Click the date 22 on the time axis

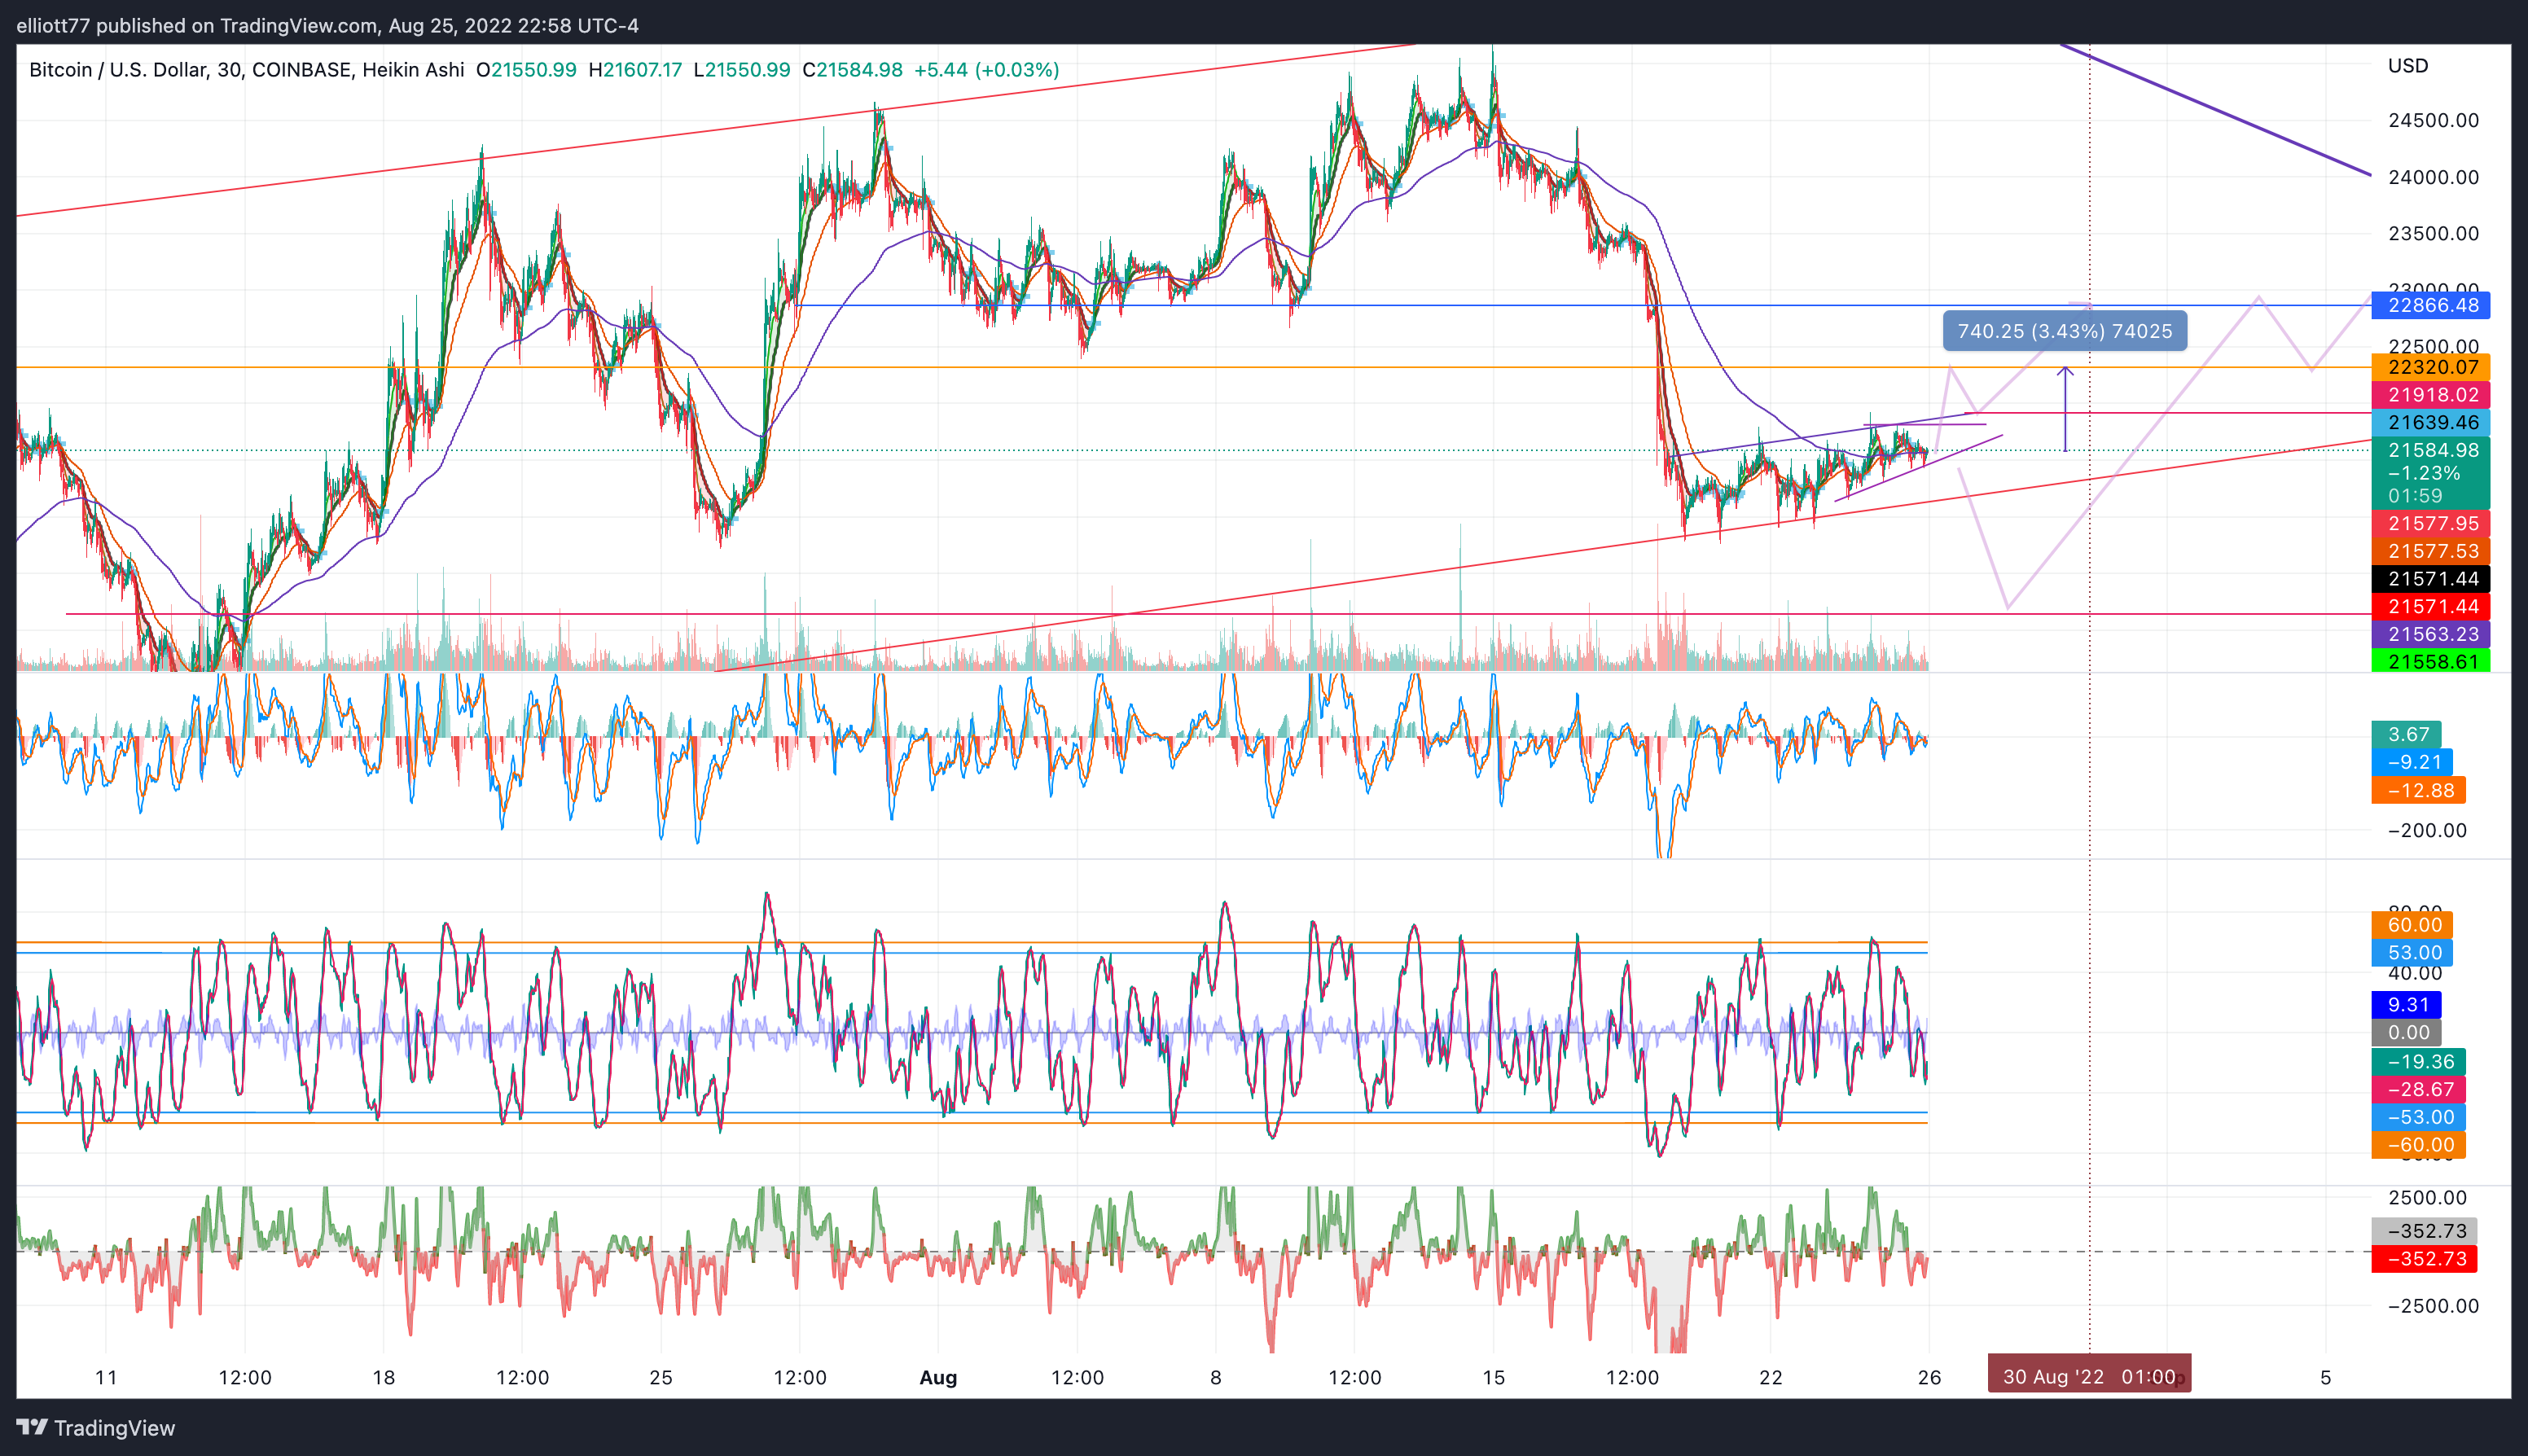pos(1771,1377)
